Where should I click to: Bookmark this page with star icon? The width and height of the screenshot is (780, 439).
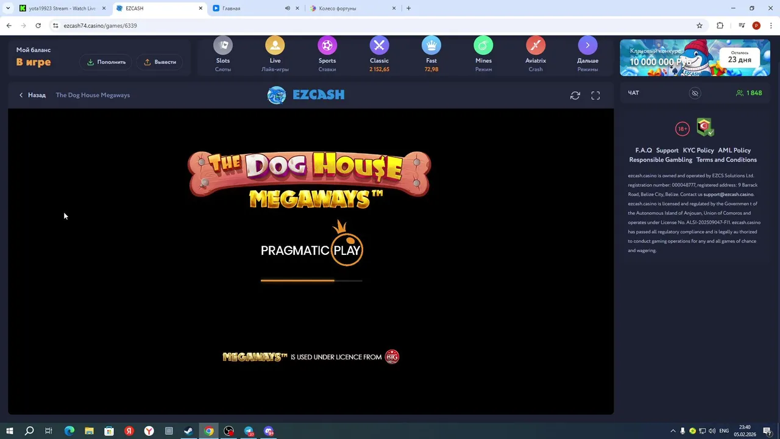[700, 26]
